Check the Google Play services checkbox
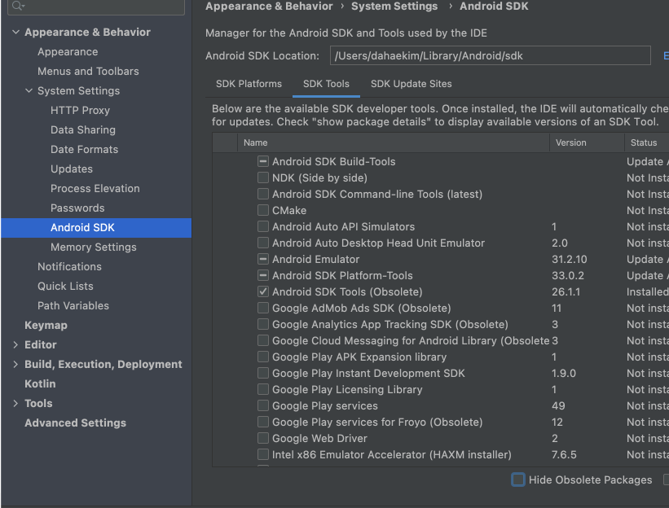Viewport: 669px width, 508px height. pyautogui.click(x=263, y=405)
